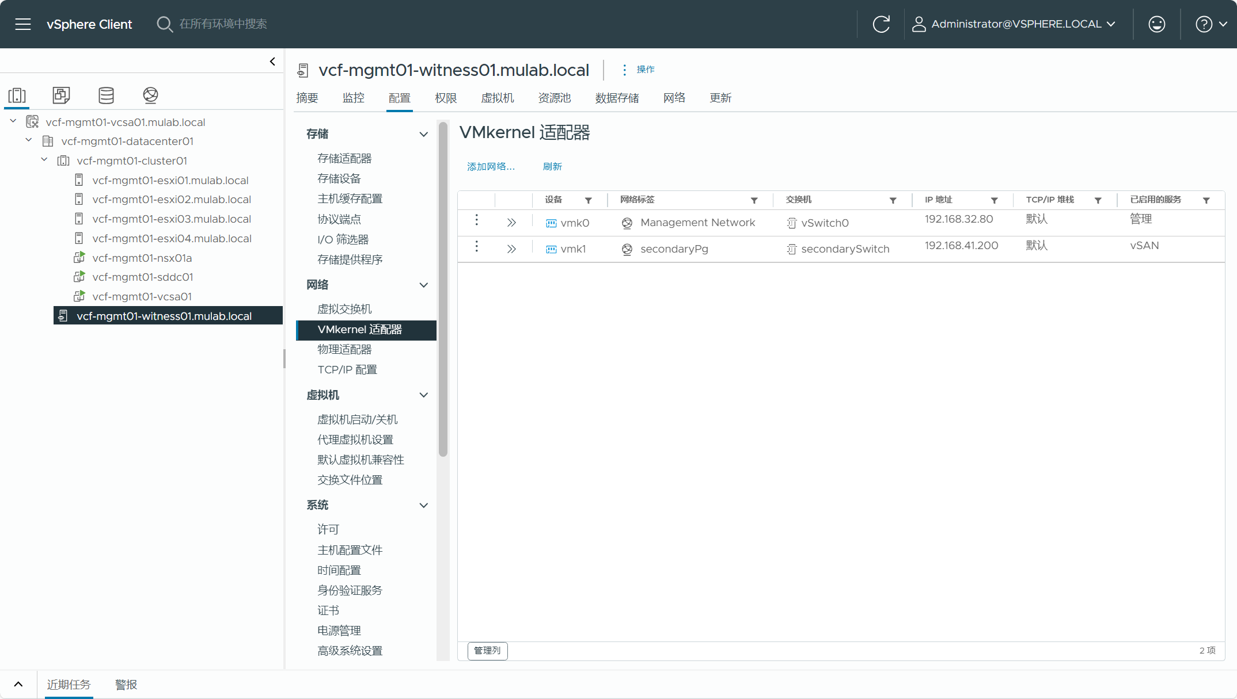Switch to Storage inventory view
Viewport: 1237px width, 699px height.
pyautogui.click(x=106, y=96)
